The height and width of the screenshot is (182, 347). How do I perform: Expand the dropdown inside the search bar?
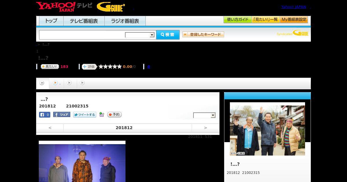140,35
